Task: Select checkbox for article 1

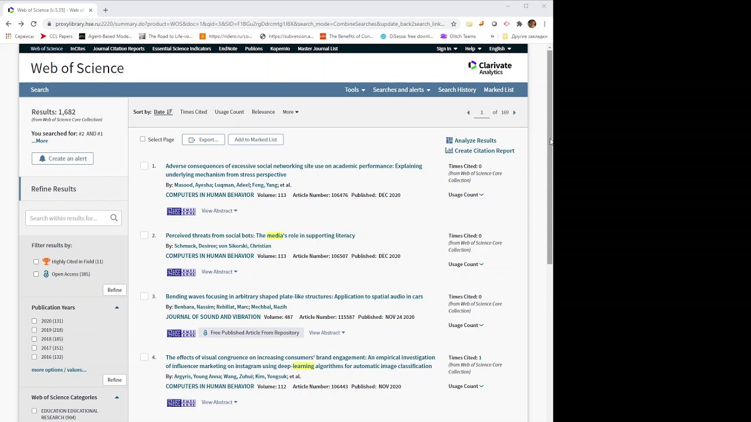Action: 144,166
